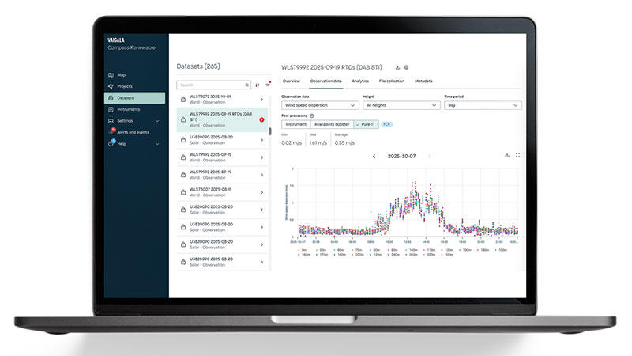Image resolution: width=632 pixels, height=356 pixels.
Task: Download the chart image
Action: point(507,156)
